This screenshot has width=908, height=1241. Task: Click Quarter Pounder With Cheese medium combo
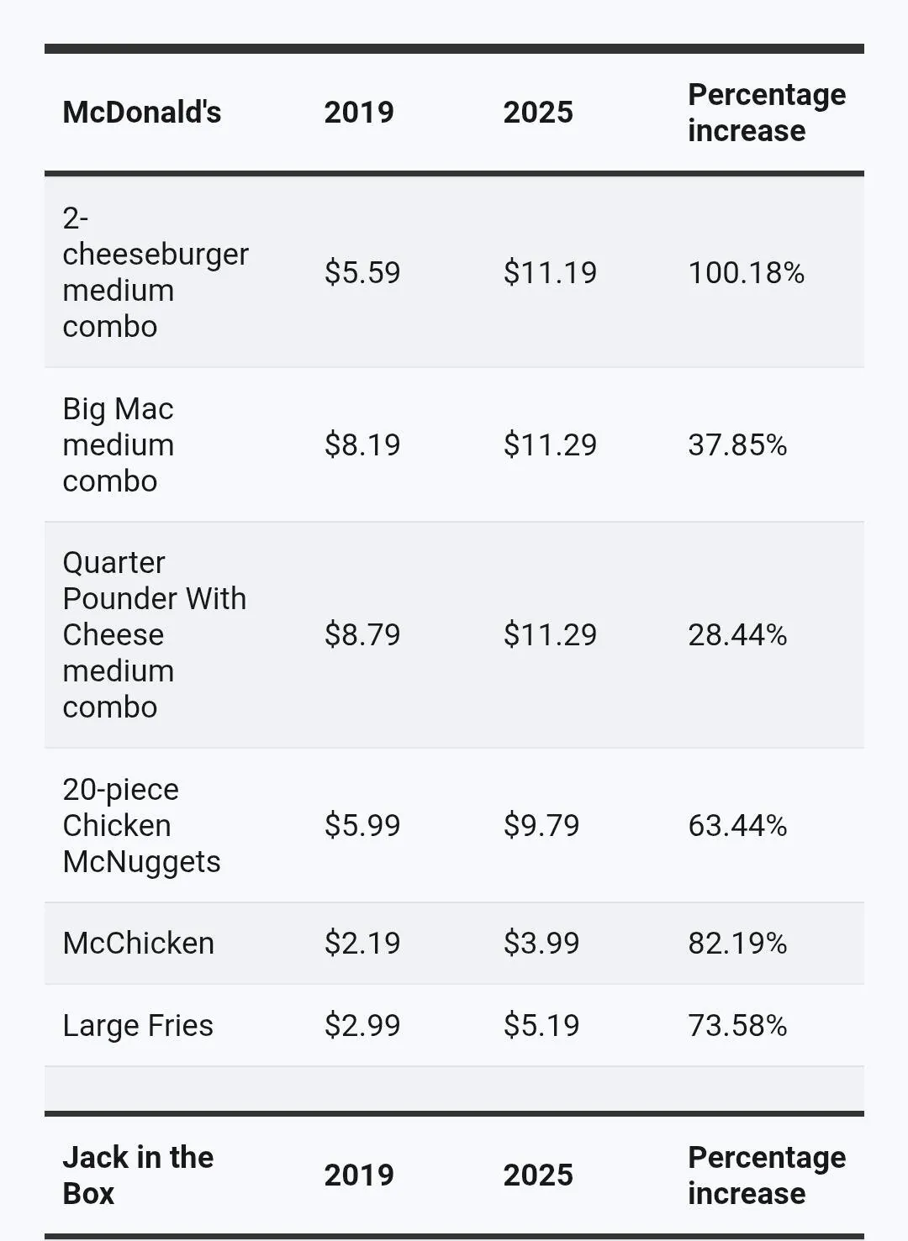coord(154,634)
